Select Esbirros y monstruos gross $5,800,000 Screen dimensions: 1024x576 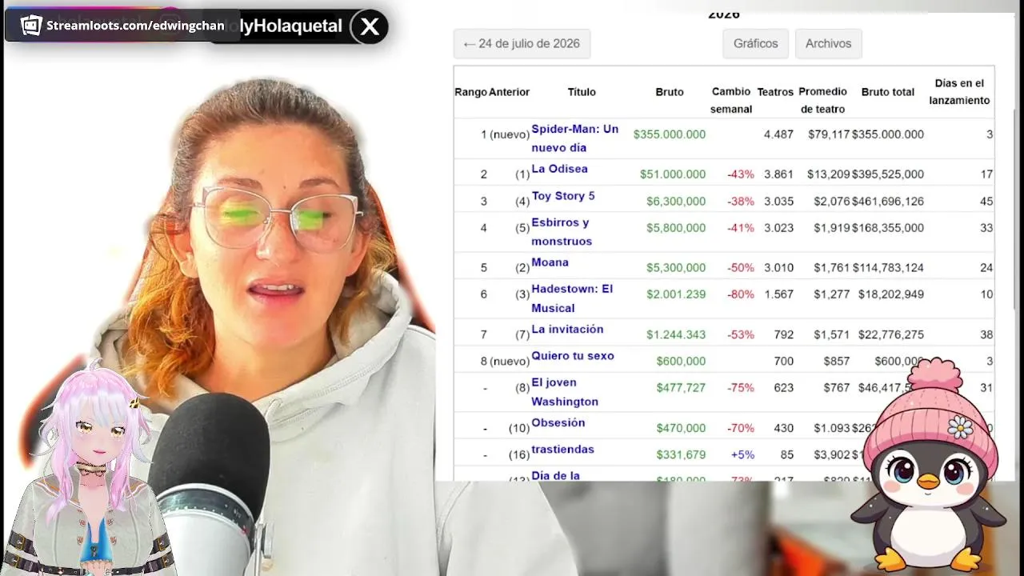tap(676, 228)
